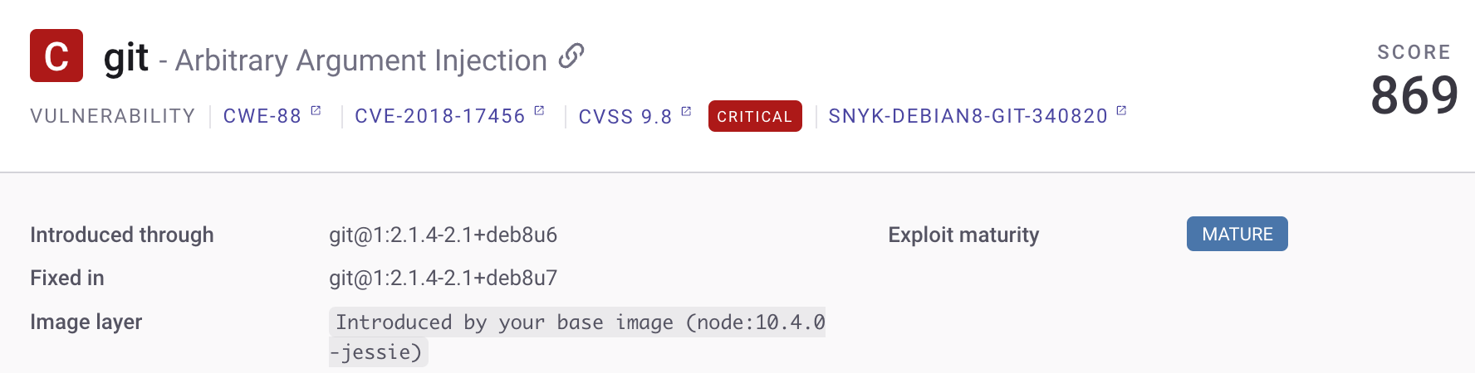Open the CVE-2018-17456 link
This screenshot has width=1475, height=373.
(x=440, y=116)
